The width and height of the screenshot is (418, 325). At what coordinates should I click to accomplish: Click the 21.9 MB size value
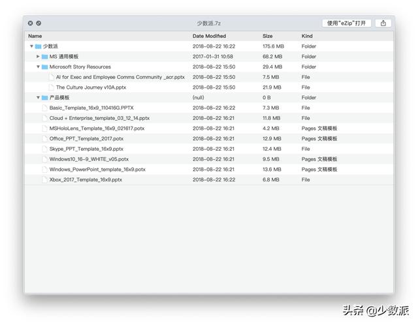272,87
